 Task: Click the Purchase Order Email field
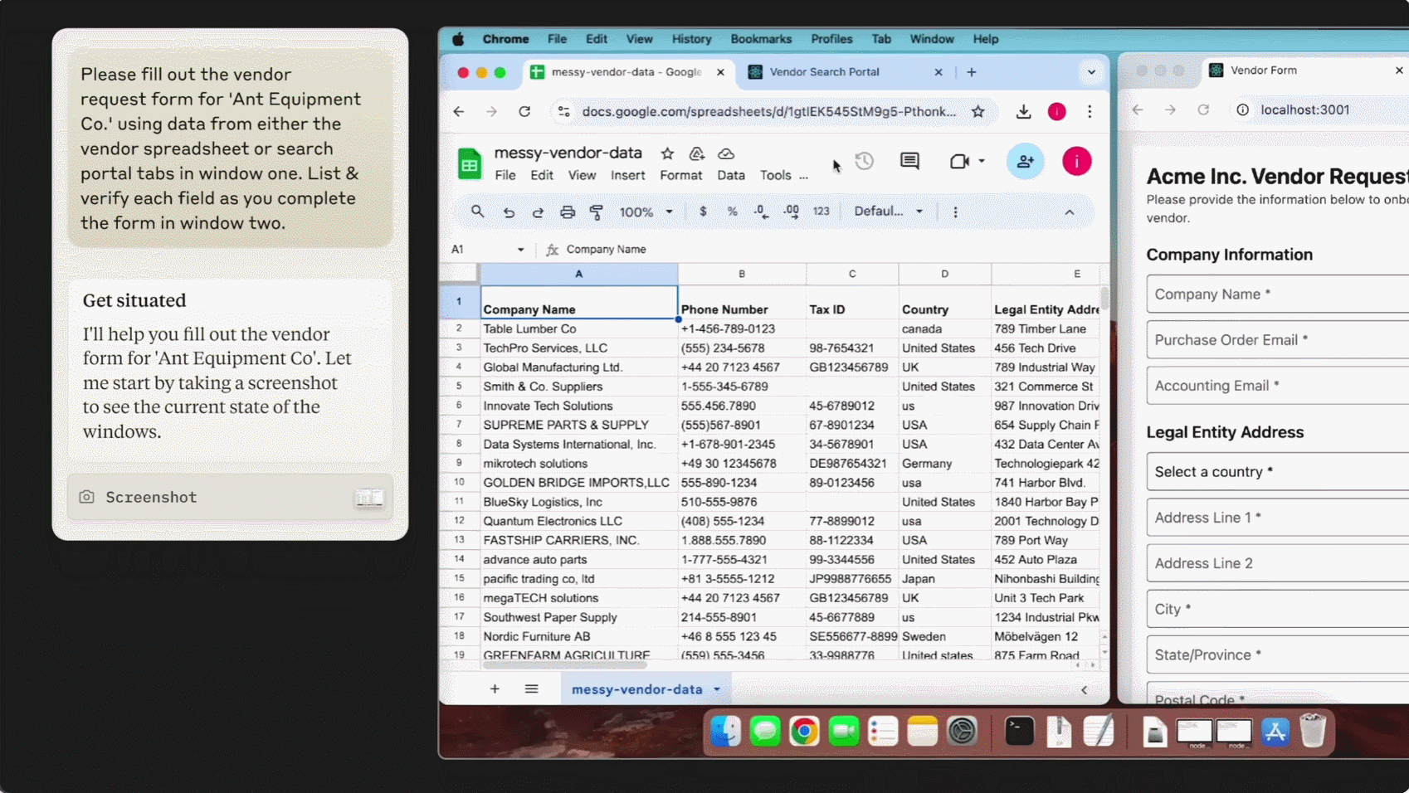(1277, 340)
